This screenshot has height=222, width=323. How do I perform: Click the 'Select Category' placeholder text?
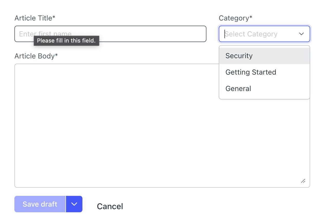pyautogui.click(x=251, y=34)
